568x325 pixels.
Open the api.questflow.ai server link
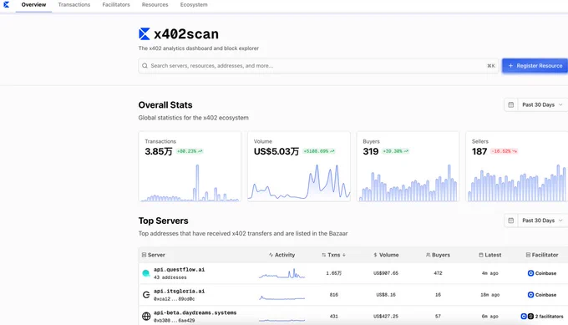(x=179, y=270)
